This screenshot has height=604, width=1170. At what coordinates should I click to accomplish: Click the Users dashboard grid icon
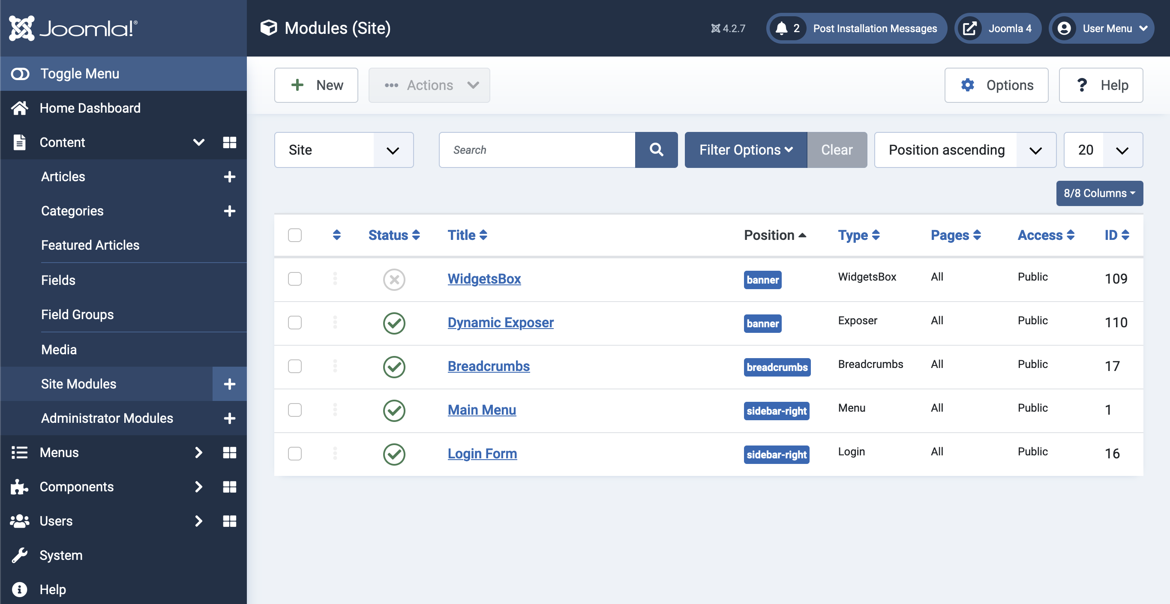point(230,521)
